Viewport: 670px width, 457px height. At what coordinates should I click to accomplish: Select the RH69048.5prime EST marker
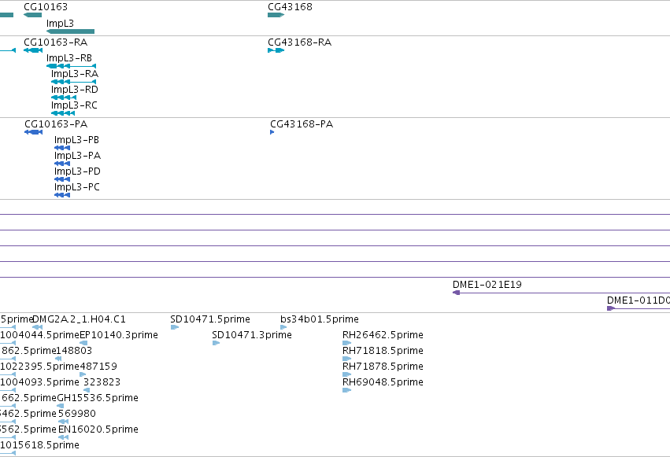click(x=347, y=390)
